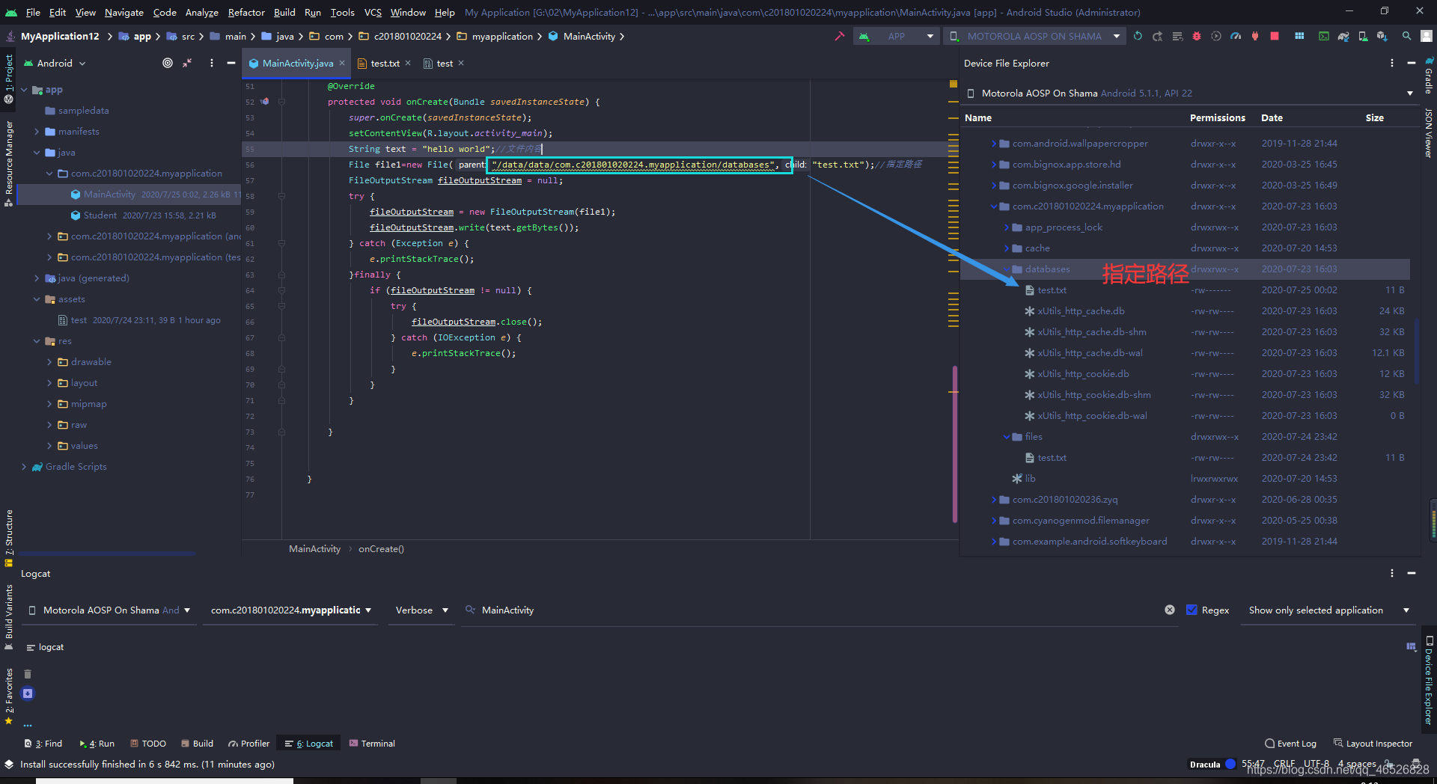Click the Search Everywhere magnifier icon
The image size is (1437, 784).
point(1407,36)
